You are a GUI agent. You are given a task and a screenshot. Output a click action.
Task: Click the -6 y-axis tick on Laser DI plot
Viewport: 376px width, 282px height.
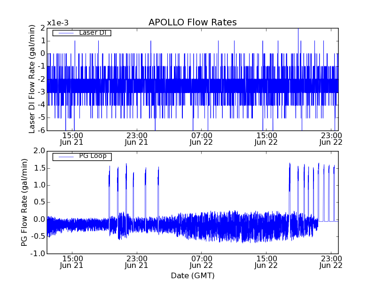41,130
